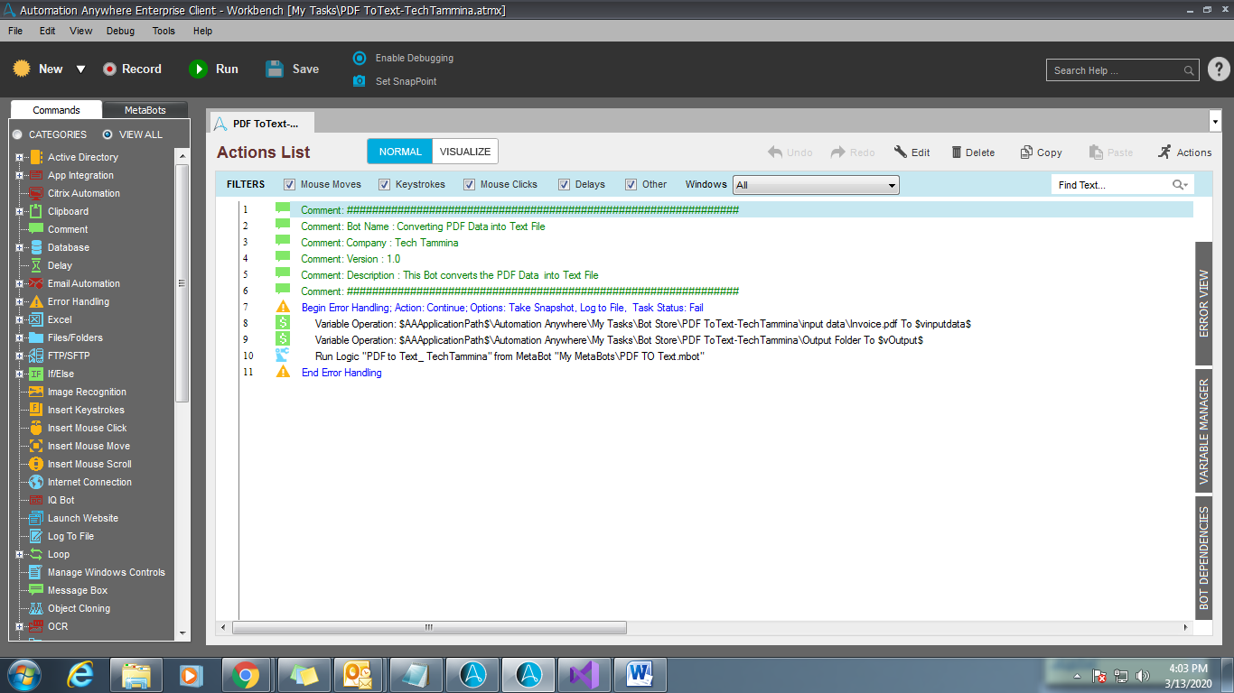This screenshot has width=1234, height=693.
Task: Select the Insert Keystrokes command icon
Action: tap(36, 410)
